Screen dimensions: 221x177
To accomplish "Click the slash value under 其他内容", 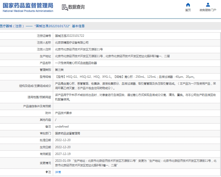I will pyautogui.click(x=56, y=120).
